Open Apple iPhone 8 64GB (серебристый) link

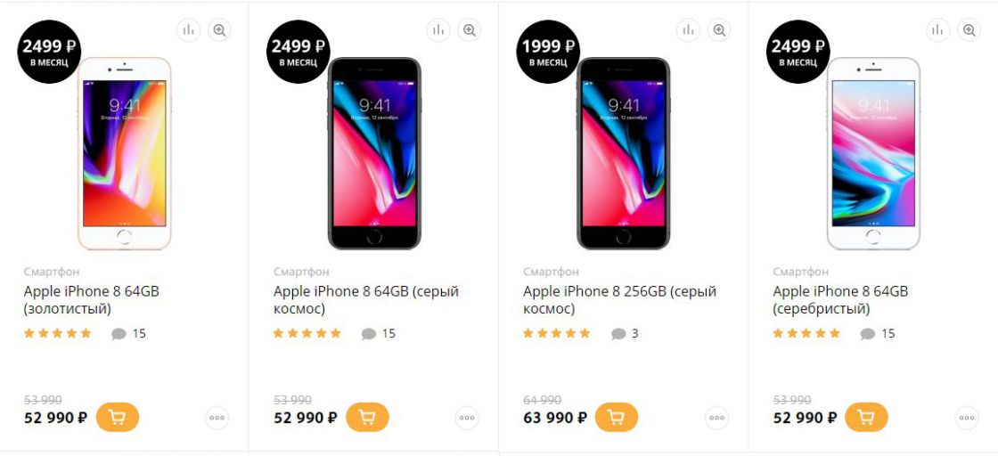[840, 300]
